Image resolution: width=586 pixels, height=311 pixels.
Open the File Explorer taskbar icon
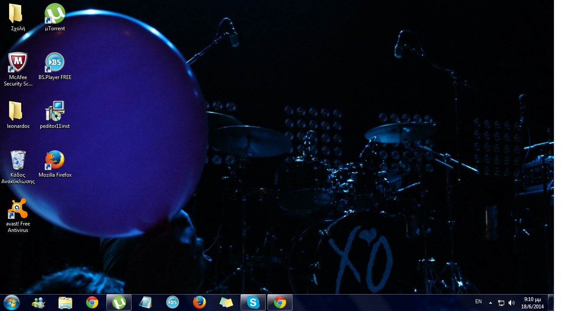[x=65, y=303]
